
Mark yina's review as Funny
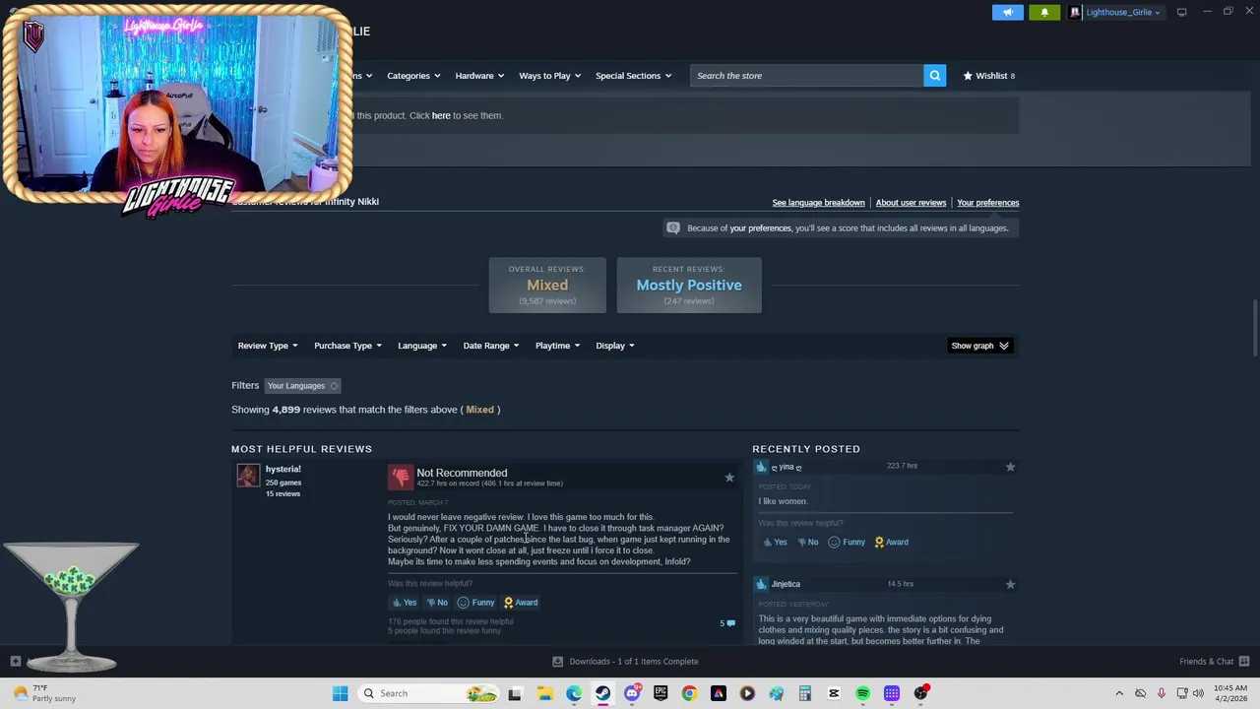[847, 543]
